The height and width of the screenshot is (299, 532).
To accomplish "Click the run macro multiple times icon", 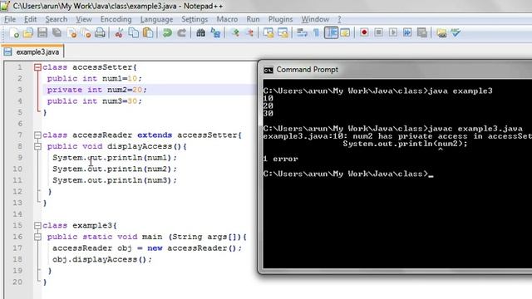I will coord(407,32).
